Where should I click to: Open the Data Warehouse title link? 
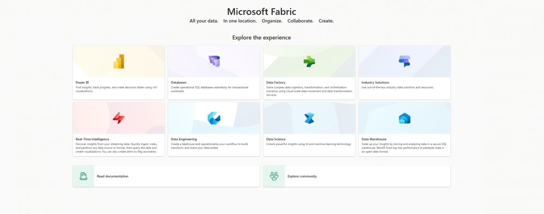(374, 139)
